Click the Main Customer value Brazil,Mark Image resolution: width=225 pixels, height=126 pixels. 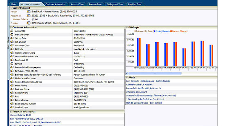click(93, 35)
